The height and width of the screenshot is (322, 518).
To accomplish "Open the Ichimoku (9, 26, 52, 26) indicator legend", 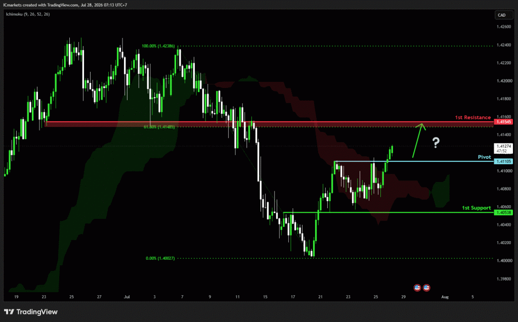I will 28,14.
